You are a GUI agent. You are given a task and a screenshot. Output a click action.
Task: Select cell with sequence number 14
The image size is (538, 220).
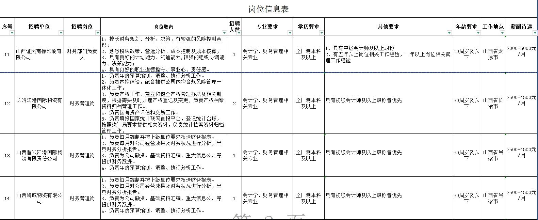[7, 198]
